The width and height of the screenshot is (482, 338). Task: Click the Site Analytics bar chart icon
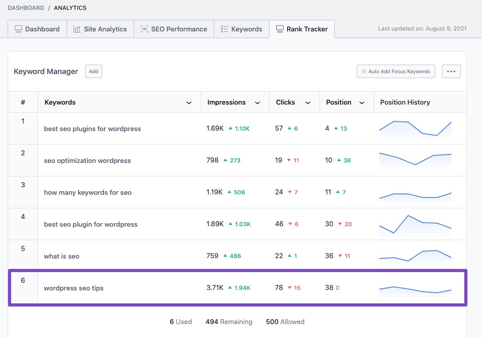77,29
